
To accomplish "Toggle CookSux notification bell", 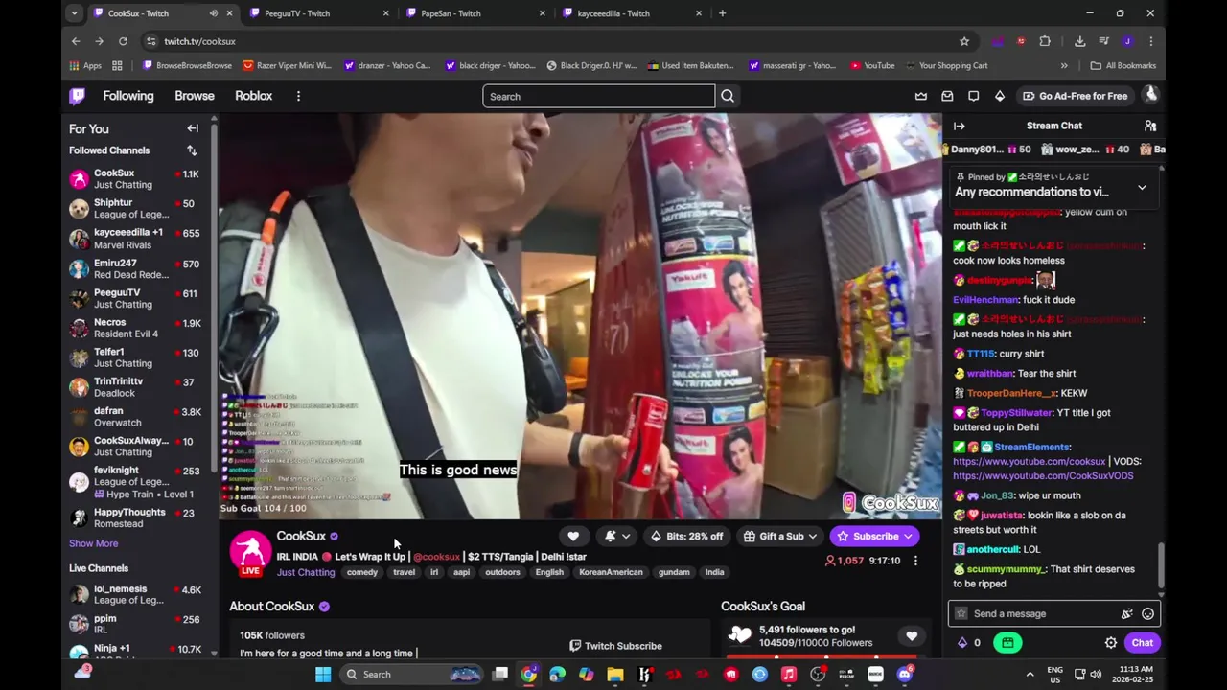I will tap(610, 537).
